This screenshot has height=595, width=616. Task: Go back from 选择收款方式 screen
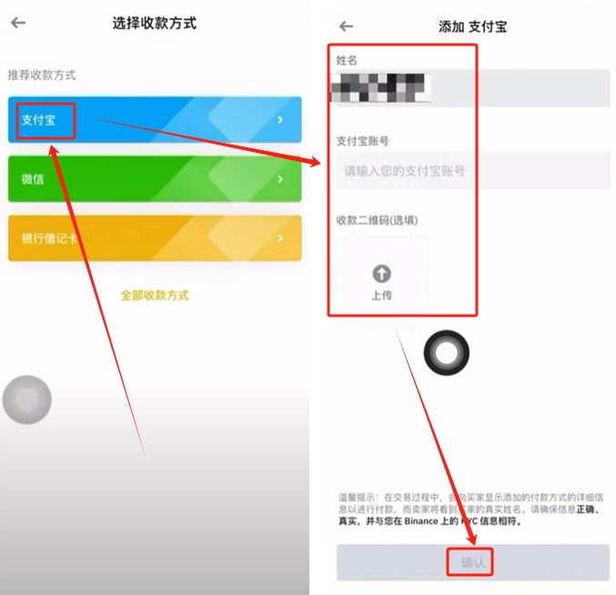click(x=18, y=23)
